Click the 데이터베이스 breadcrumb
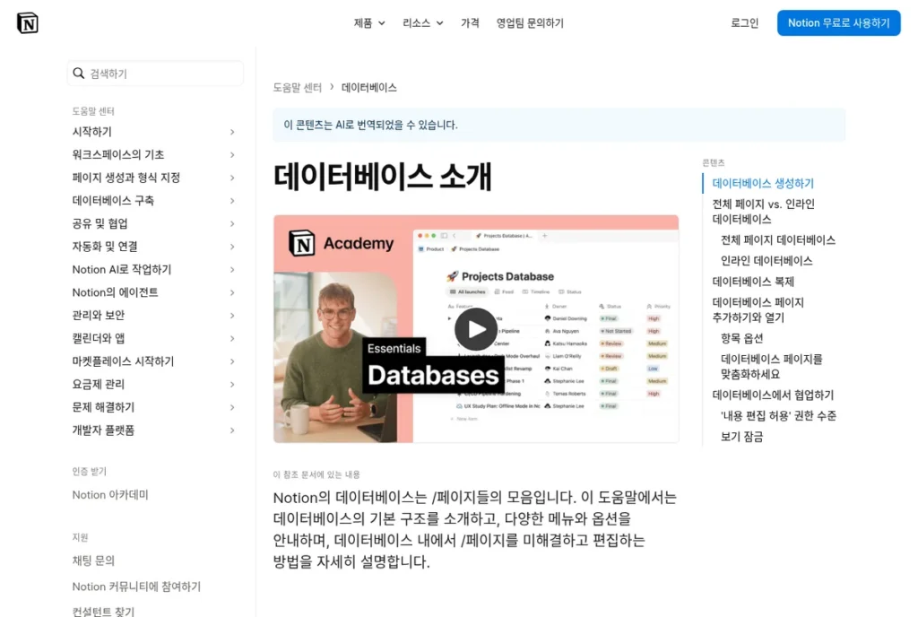The height and width of the screenshot is (617, 918). tap(368, 87)
